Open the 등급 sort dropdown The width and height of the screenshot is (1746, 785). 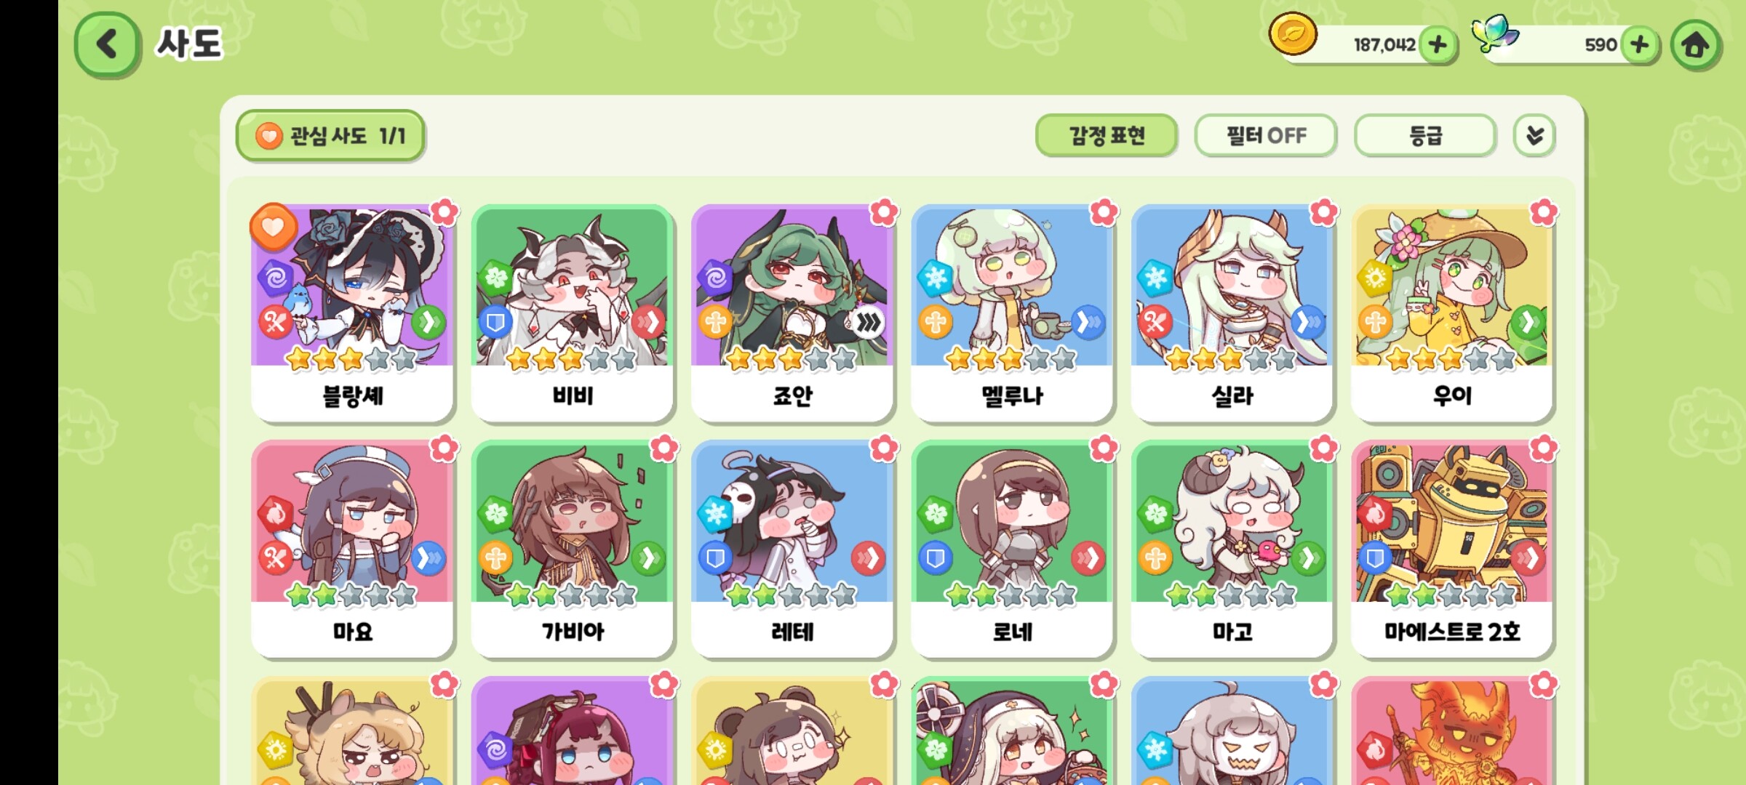(x=1424, y=135)
